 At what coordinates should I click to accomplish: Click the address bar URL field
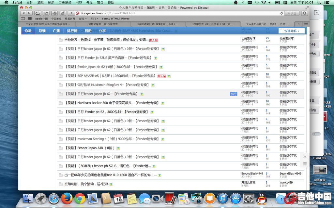(176, 13)
